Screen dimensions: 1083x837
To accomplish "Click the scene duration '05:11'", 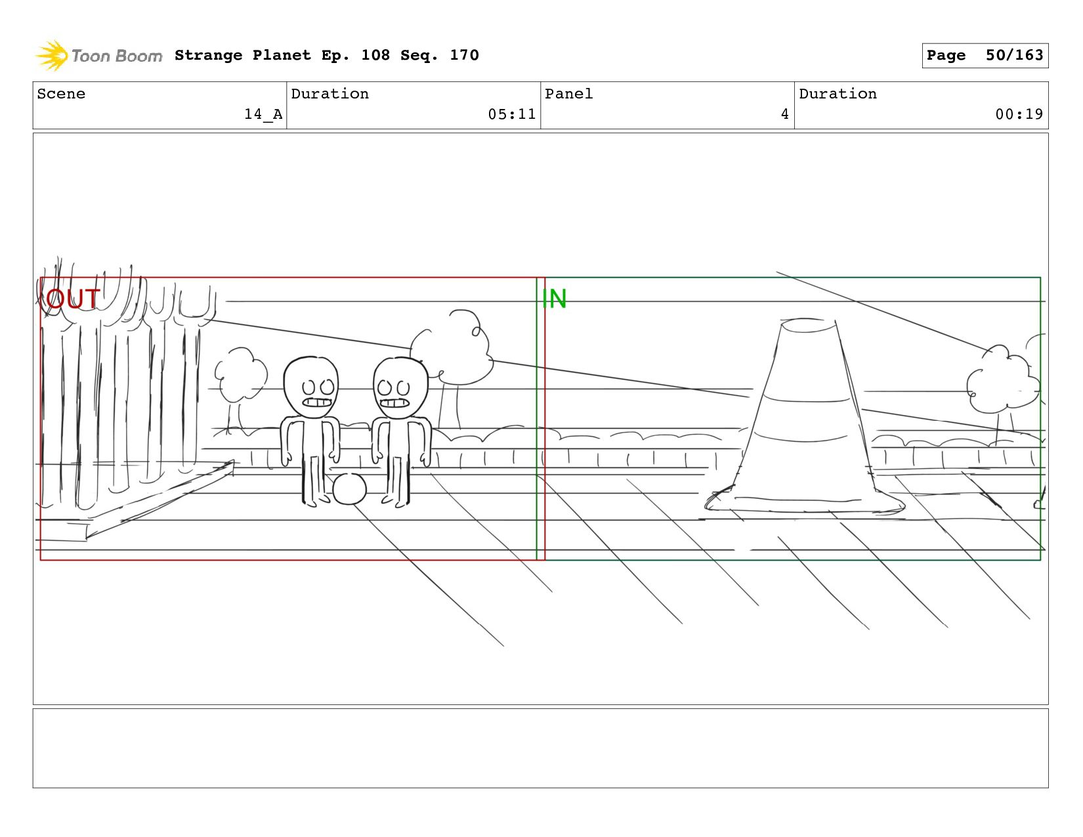I will [512, 114].
